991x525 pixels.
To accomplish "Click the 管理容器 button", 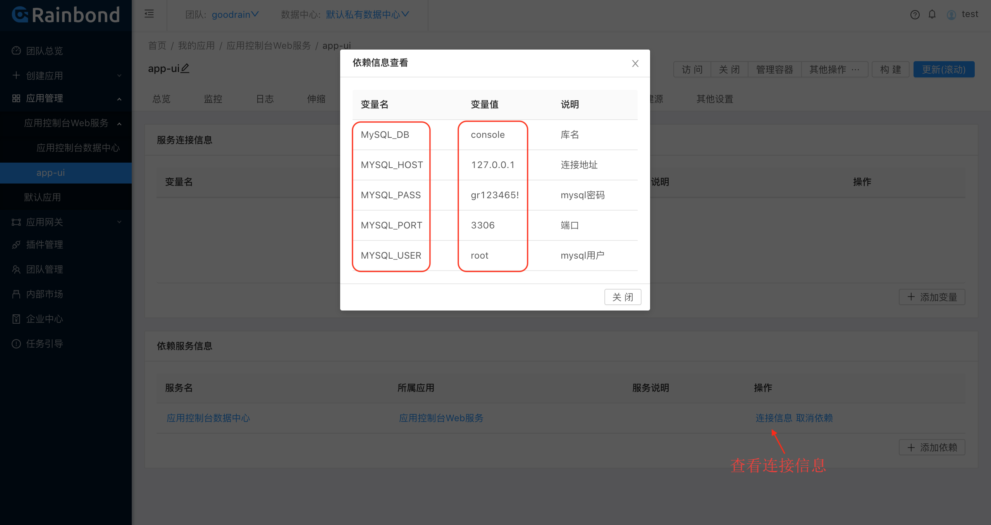I will coord(774,70).
